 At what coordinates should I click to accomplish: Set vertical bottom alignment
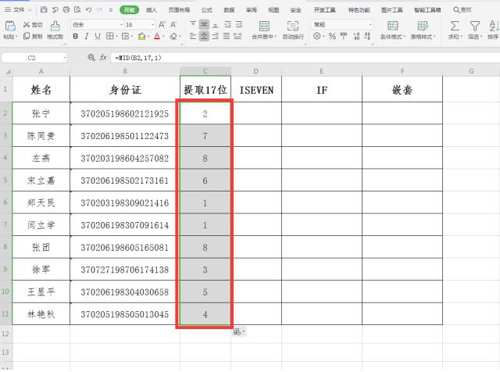(216, 24)
